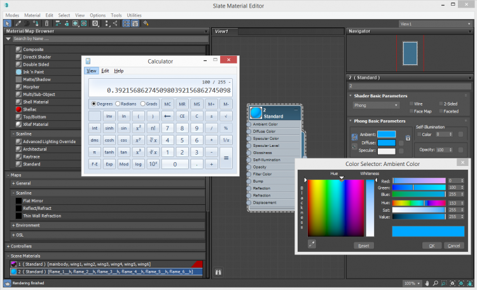This screenshot has height=290, width=477.
Task: Collapse the Phong Basic Parameters rollout
Action: (350, 121)
